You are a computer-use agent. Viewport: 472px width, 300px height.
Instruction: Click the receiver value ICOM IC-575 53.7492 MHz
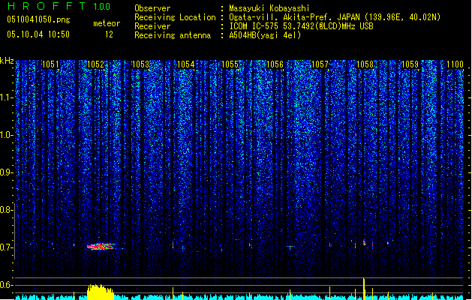301,26
